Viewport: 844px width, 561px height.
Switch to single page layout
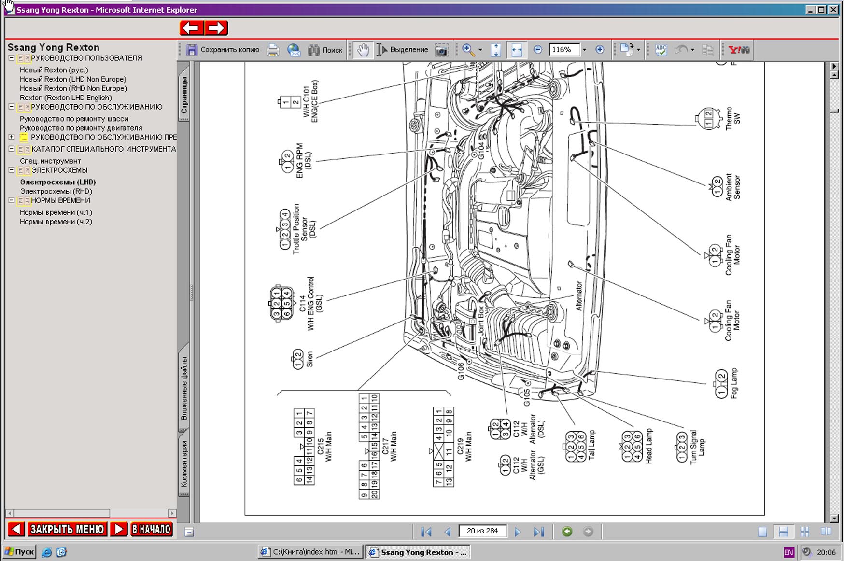tap(762, 532)
